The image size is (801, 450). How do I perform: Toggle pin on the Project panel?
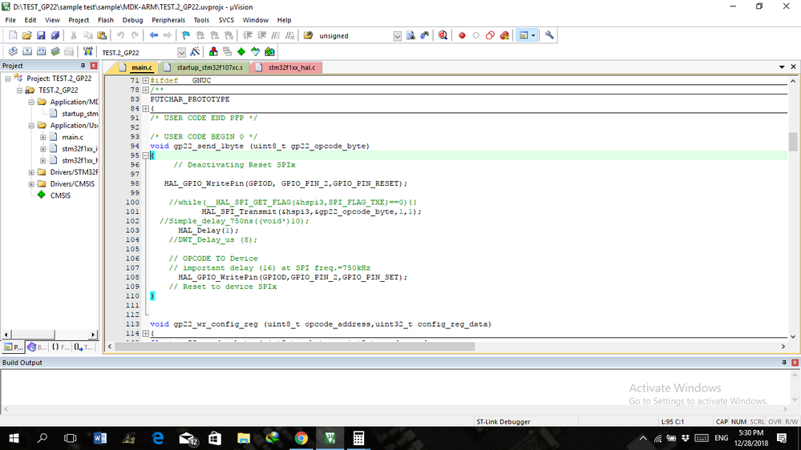[x=83, y=66]
